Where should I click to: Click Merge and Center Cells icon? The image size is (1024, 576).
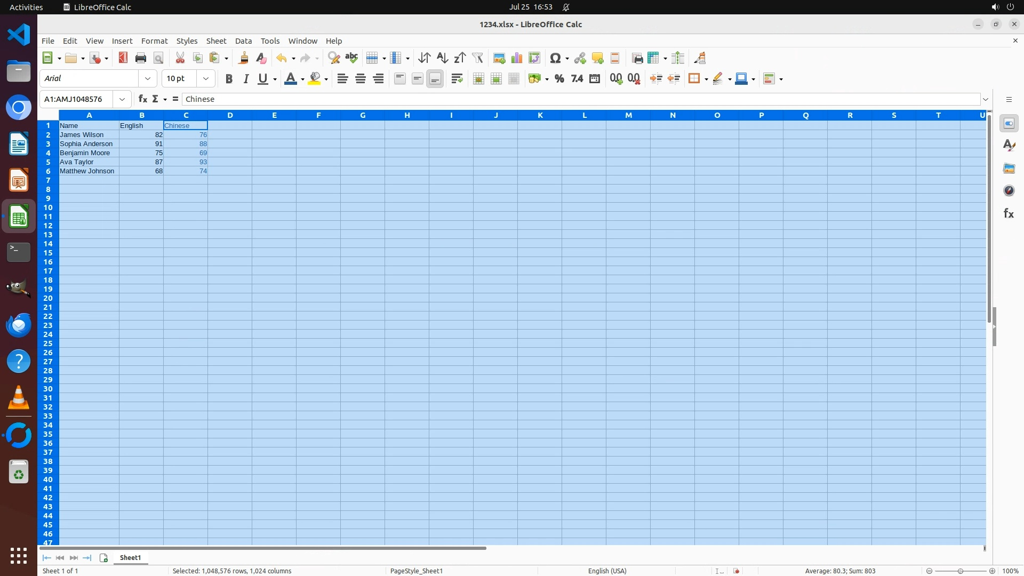pyautogui.click(x=478, y=79)
